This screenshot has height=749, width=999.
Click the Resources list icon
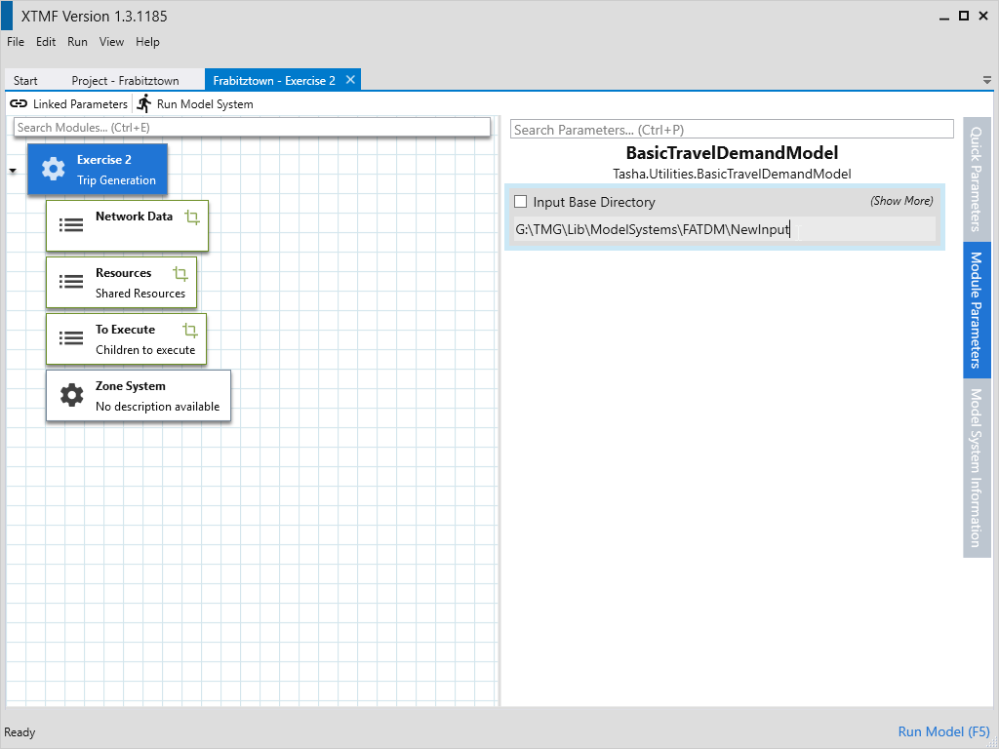click(x=71, y=282)
